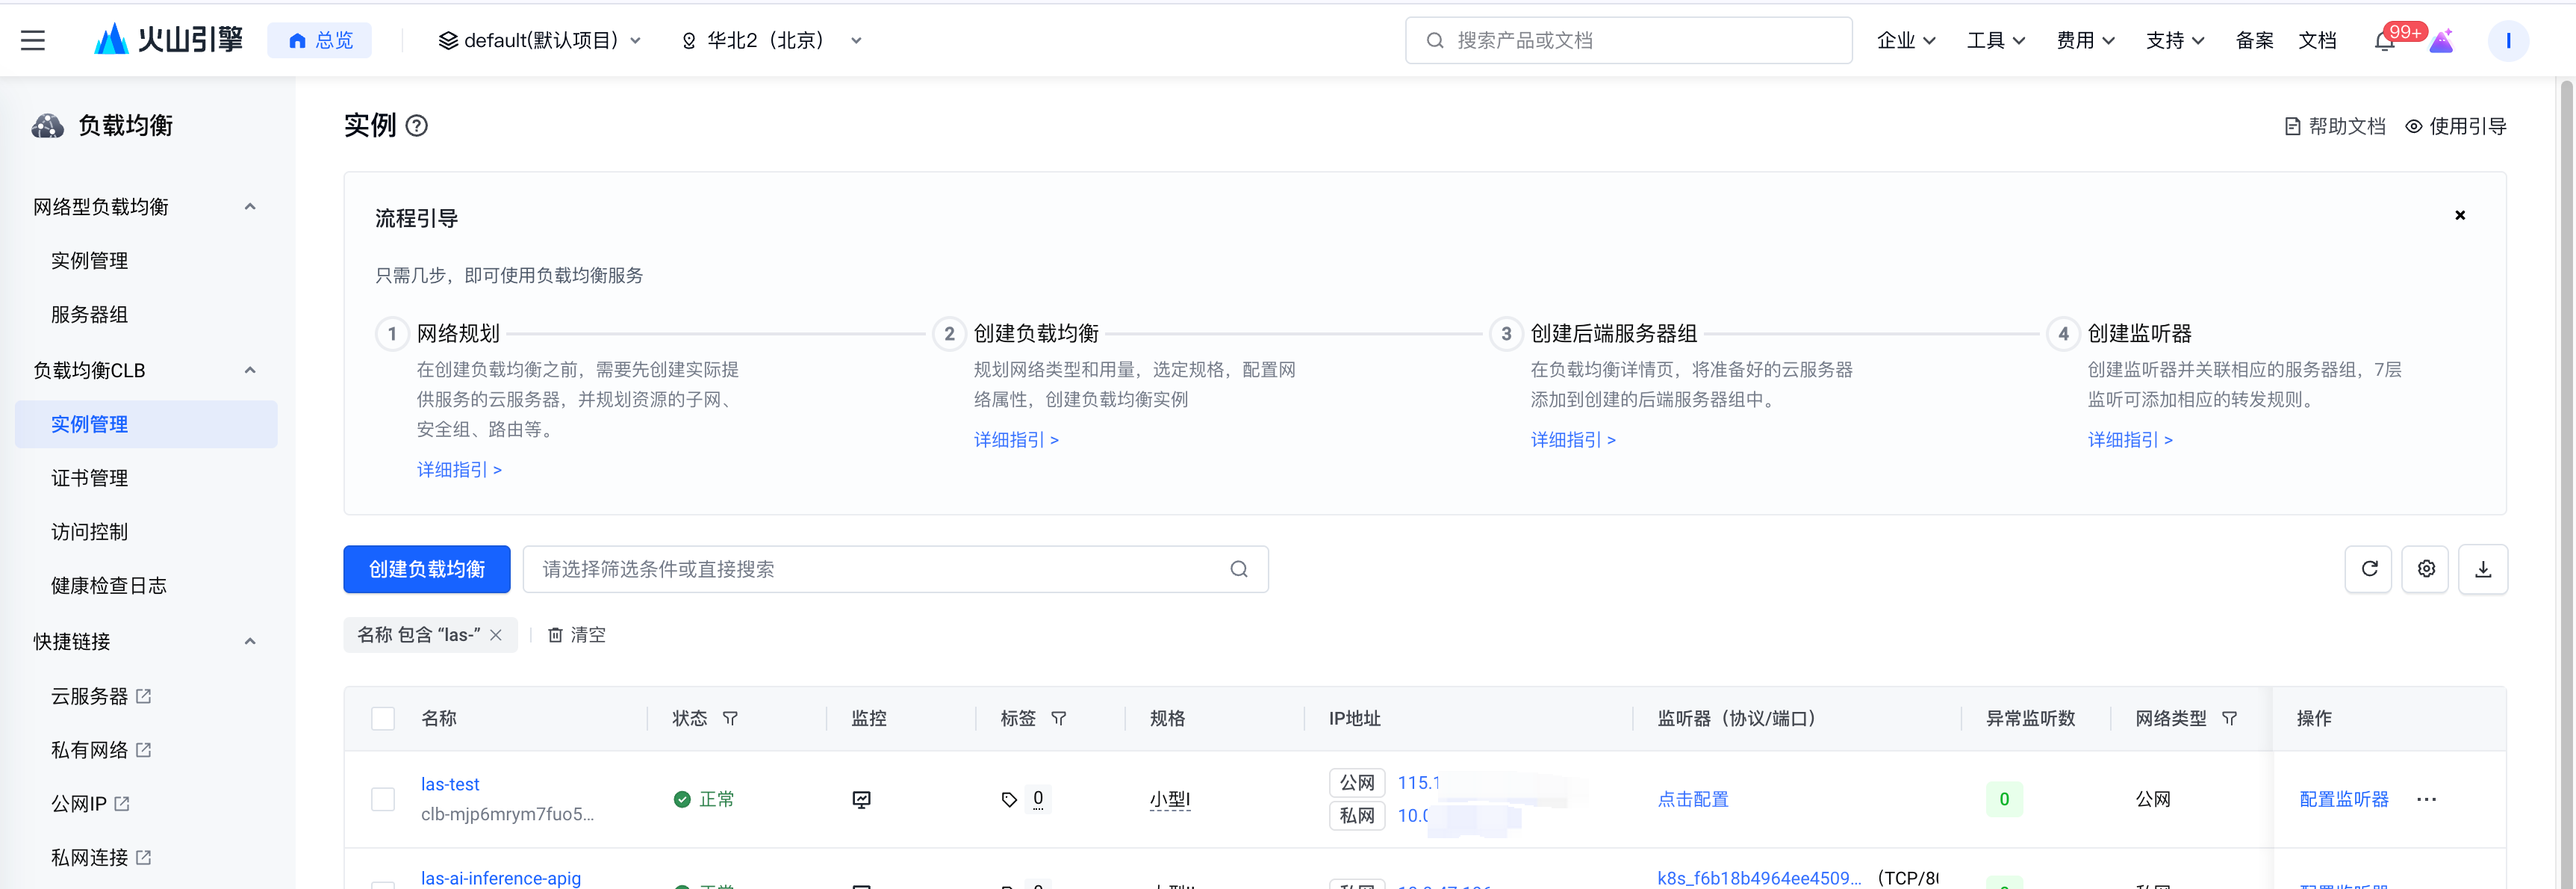Click status column filter icon
The width and height of the screenshot is (2576, 889).
tap(730, 718)
